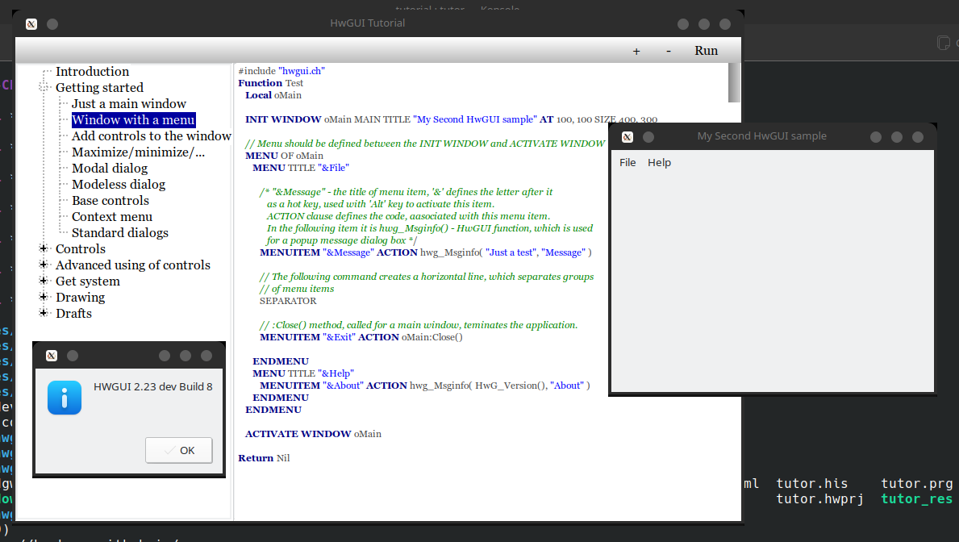Click the X11 icon on HwGUI Tutorial titlebar

pos(31,24)
